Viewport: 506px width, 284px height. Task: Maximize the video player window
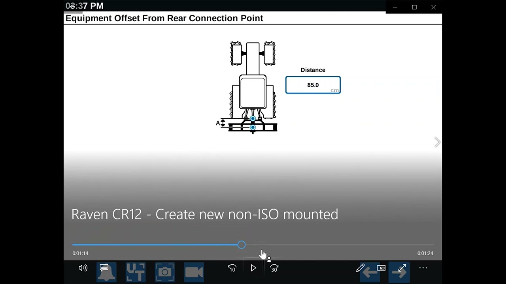coord(414,7)
